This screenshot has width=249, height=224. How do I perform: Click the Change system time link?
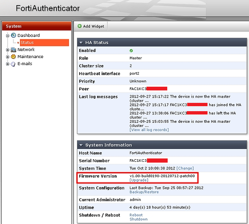tap(185, 168)
